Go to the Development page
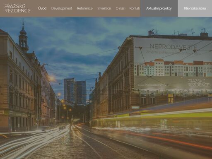 tap(62, 8)
